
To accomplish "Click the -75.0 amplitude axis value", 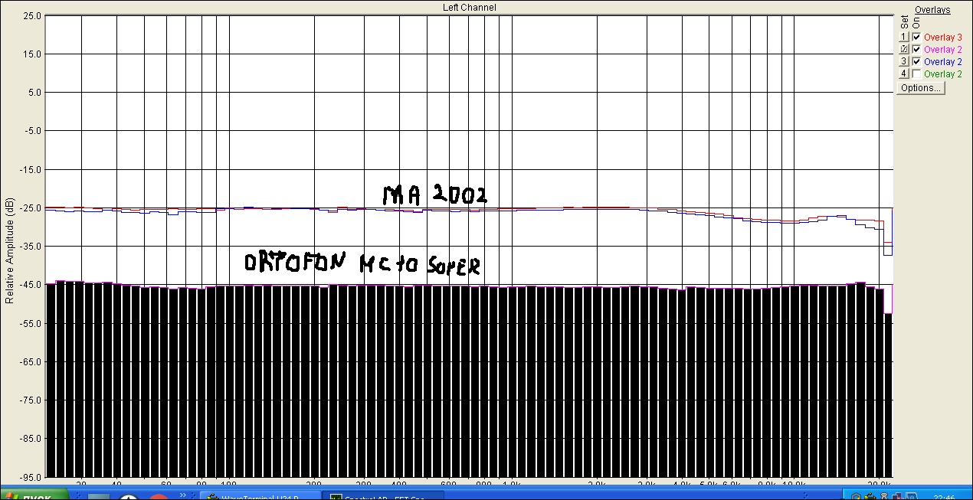I will click(x=31, y=400).
